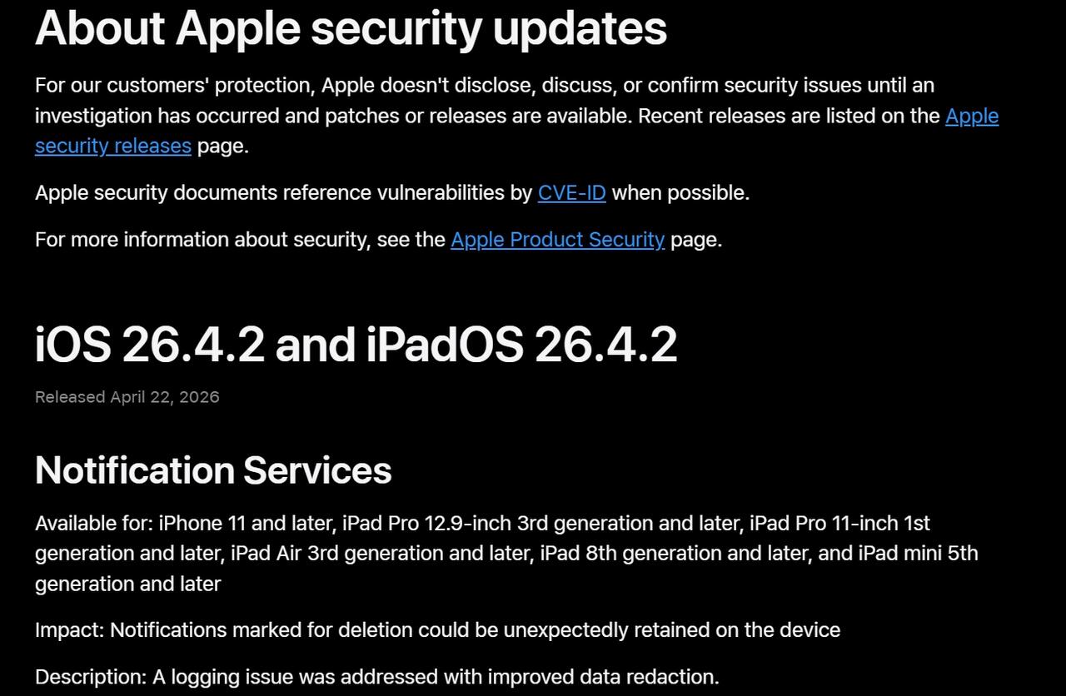1066x696 pixels.
Task: Click the "Impact:" line about retained notifications
Action: click(437, 630)
